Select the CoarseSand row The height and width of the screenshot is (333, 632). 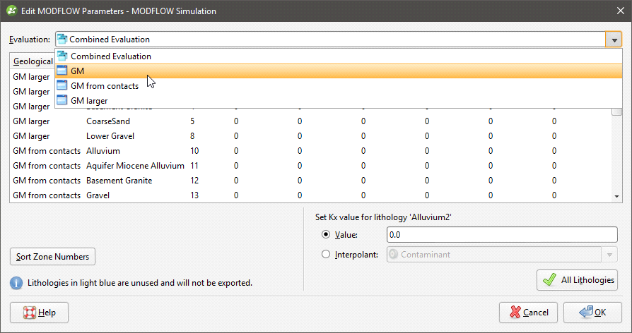click(x=310, y=121)
